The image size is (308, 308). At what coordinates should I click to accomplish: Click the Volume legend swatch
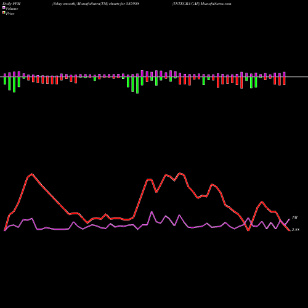[4, 8]
